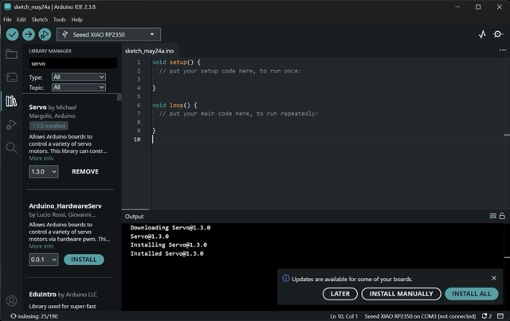Open the Sketchbook folder sidebar icon
Image resolution: width=510 pixels, height=321 pixels.
(x=11, y=54)
